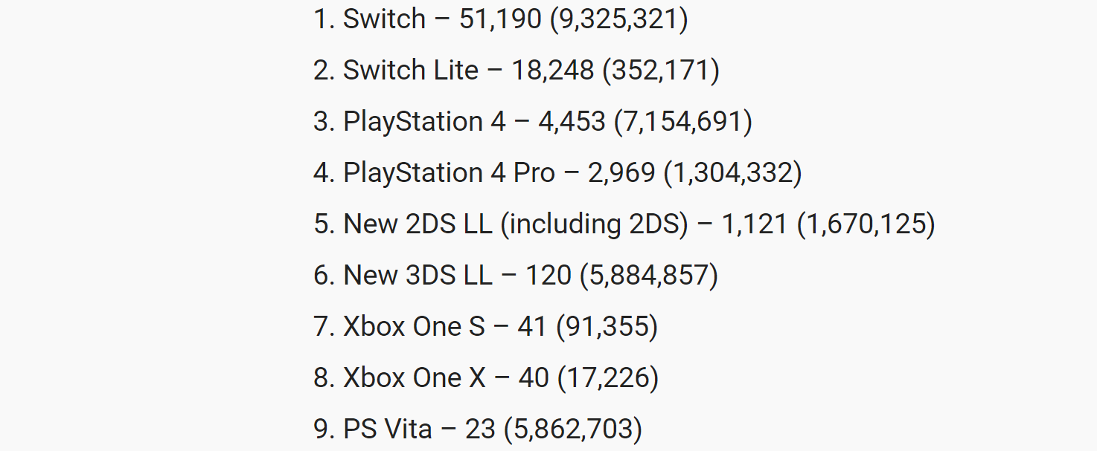Select the New 3DS LL total 5,884,857

(648, 276)
